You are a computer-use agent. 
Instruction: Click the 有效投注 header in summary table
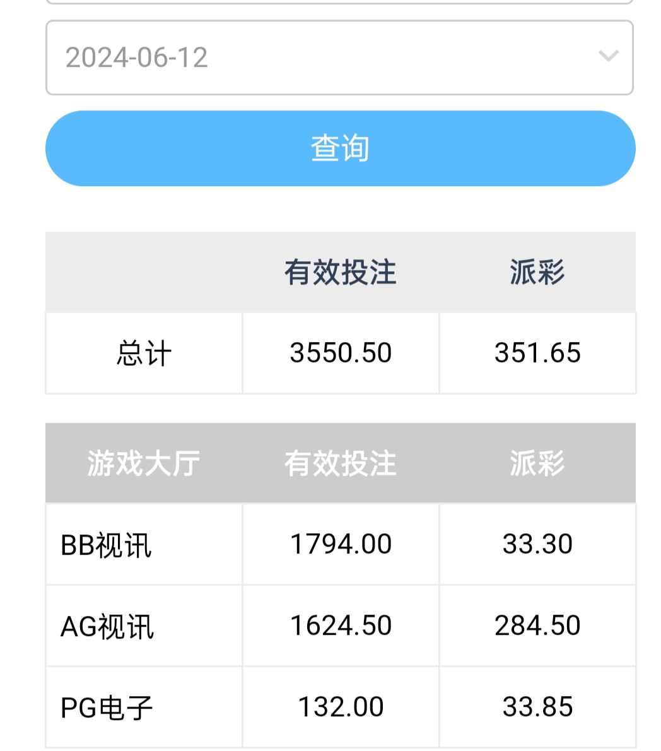pyautogui.click(x=340, y=273)
